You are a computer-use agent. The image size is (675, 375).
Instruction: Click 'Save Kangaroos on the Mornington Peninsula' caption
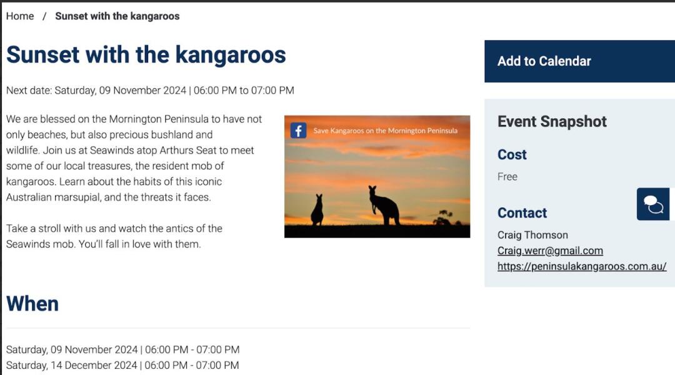pyautogui.click(x=385, y=131)
